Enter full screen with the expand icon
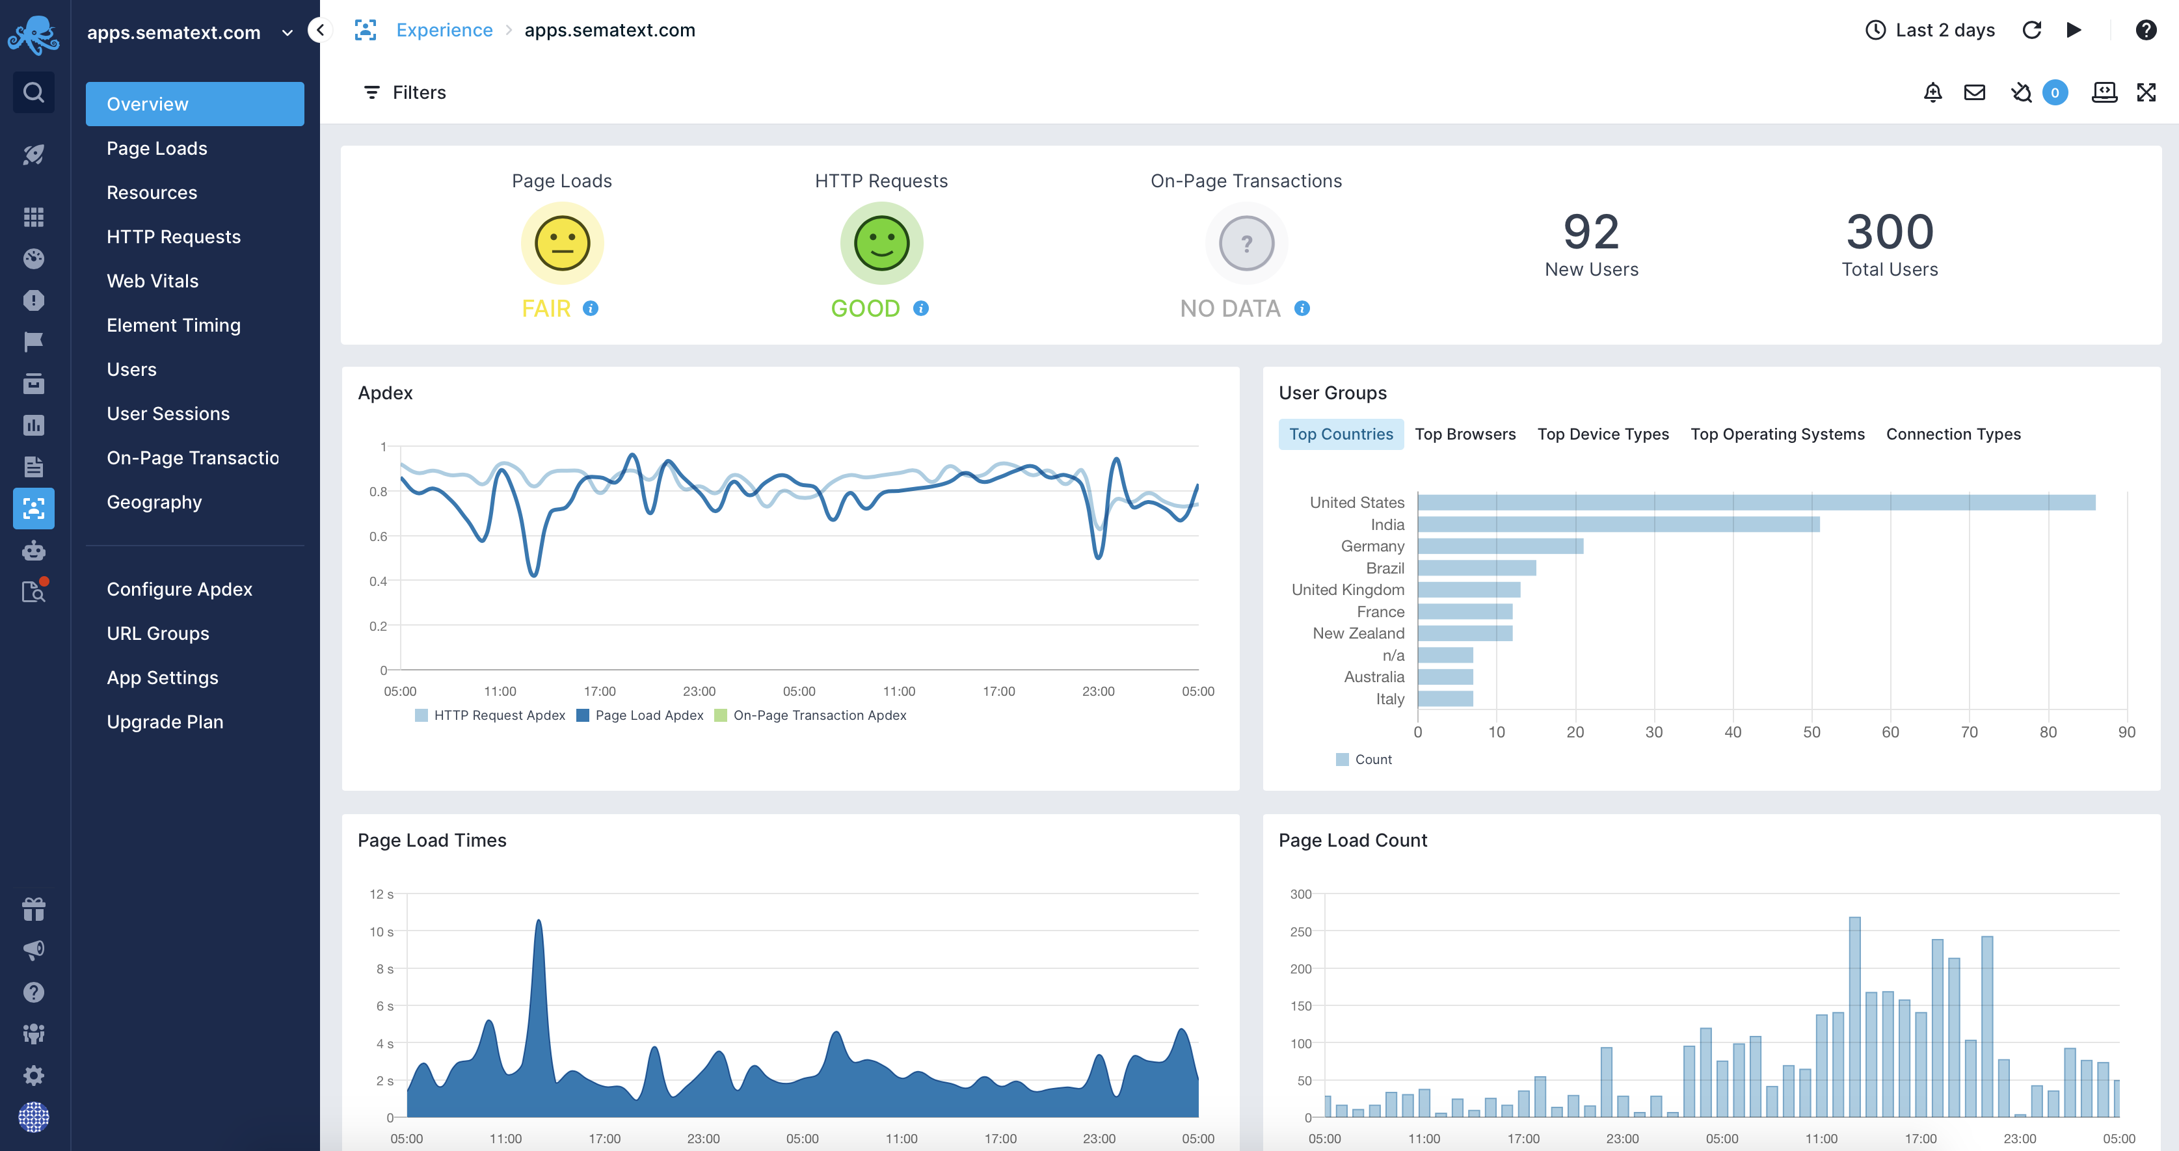2179x1151 pixels. (2145, 92)
